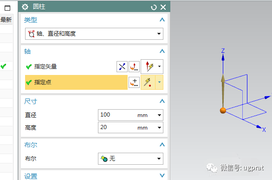This screenshot has height=180, width=272.
Task: Click the green checkmark in the left list
Action: 3,66
